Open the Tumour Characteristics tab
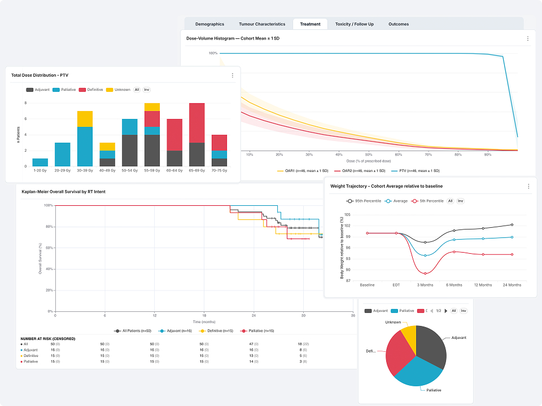Image resolution: width=542 pixels, height=406 pixels. point(262,24)
